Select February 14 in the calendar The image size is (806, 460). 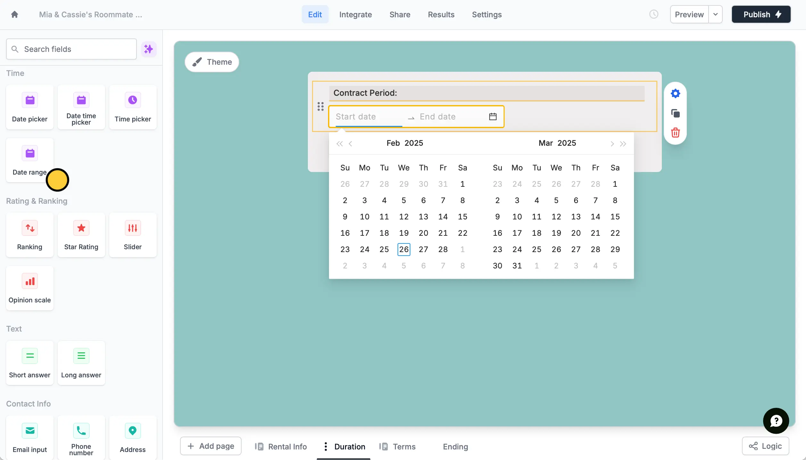point(443,217)
